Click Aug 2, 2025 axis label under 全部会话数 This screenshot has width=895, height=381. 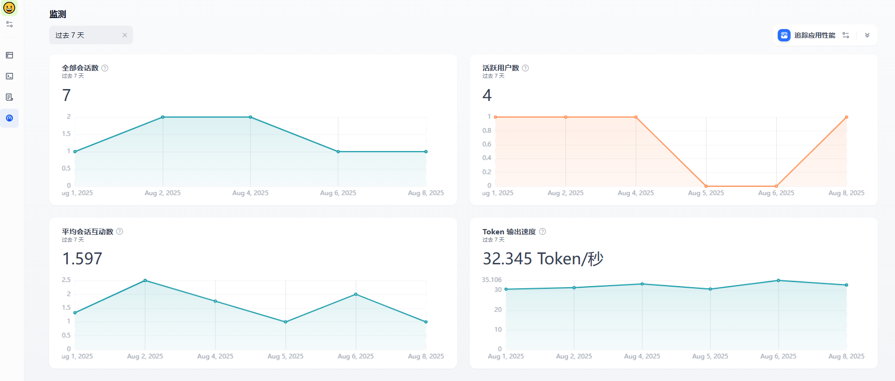click(x=163, y=193)
